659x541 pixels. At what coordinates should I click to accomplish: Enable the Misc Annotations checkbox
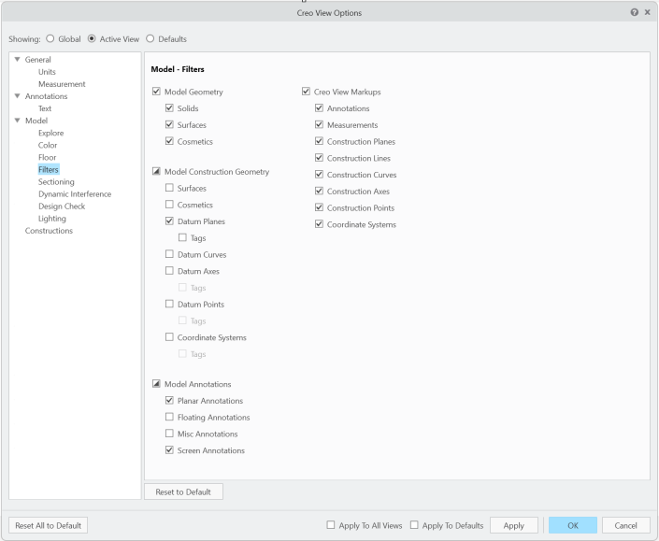pos(169,433)
